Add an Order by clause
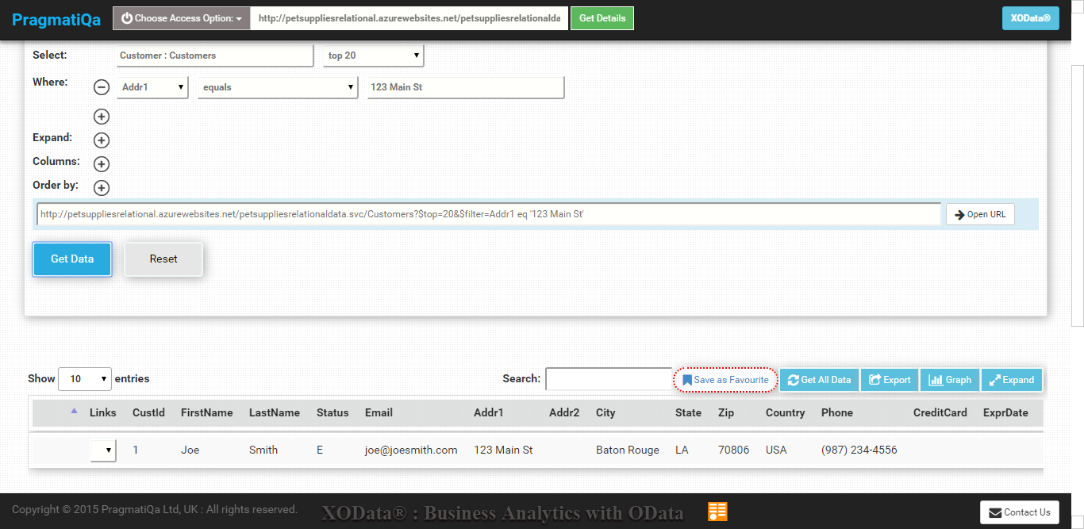 pos(102,188)
